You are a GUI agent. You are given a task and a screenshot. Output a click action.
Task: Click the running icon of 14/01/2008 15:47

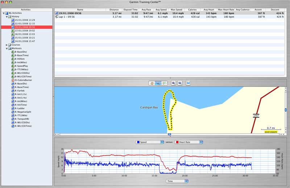[x=13, y=41]
